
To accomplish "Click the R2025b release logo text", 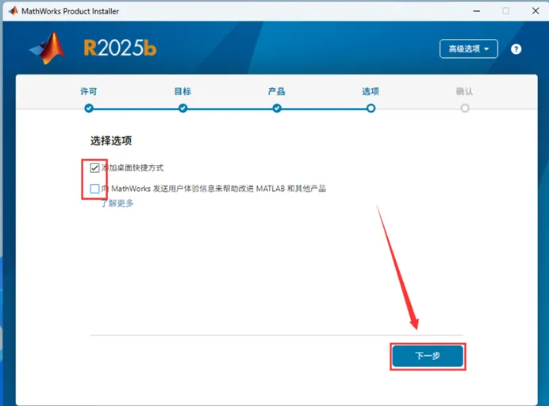I will [120, 48].
